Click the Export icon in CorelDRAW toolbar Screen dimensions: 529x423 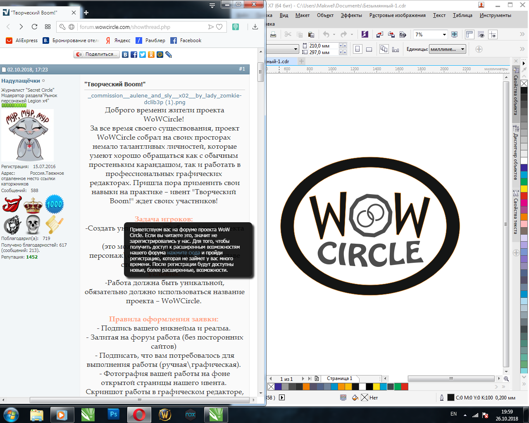tap(391, 35)
